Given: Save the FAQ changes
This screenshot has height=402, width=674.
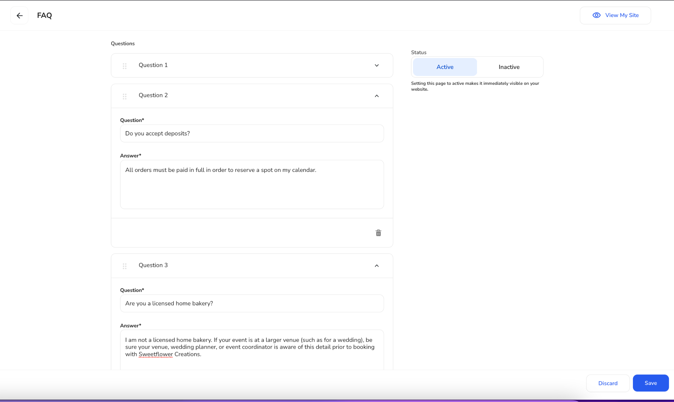Looking at the screenshot, I should coord(651,383).
